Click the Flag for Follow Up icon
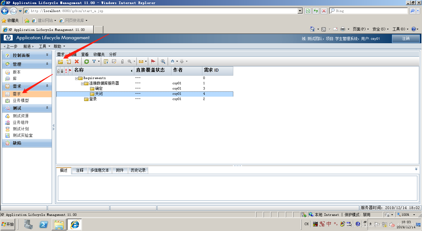Viewport: 422px width, 231px height. click(153, 61)
